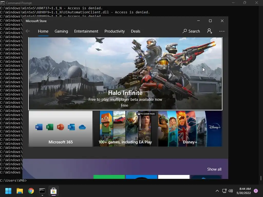263x197 pixels.
Task: Open the Productivity tab
Action: pyautogui.click(x=115, y=31)
